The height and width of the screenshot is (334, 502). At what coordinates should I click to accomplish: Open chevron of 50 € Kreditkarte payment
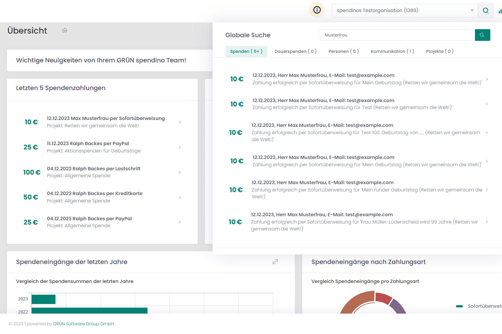pyautogui.click(x=180, y=197)
